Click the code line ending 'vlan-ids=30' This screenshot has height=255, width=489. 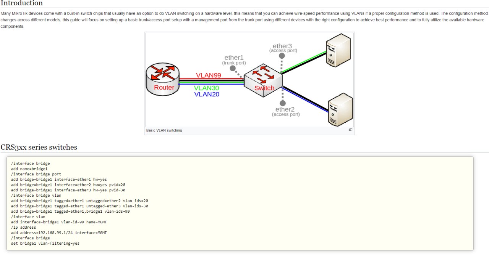click(x=79, y=206)
